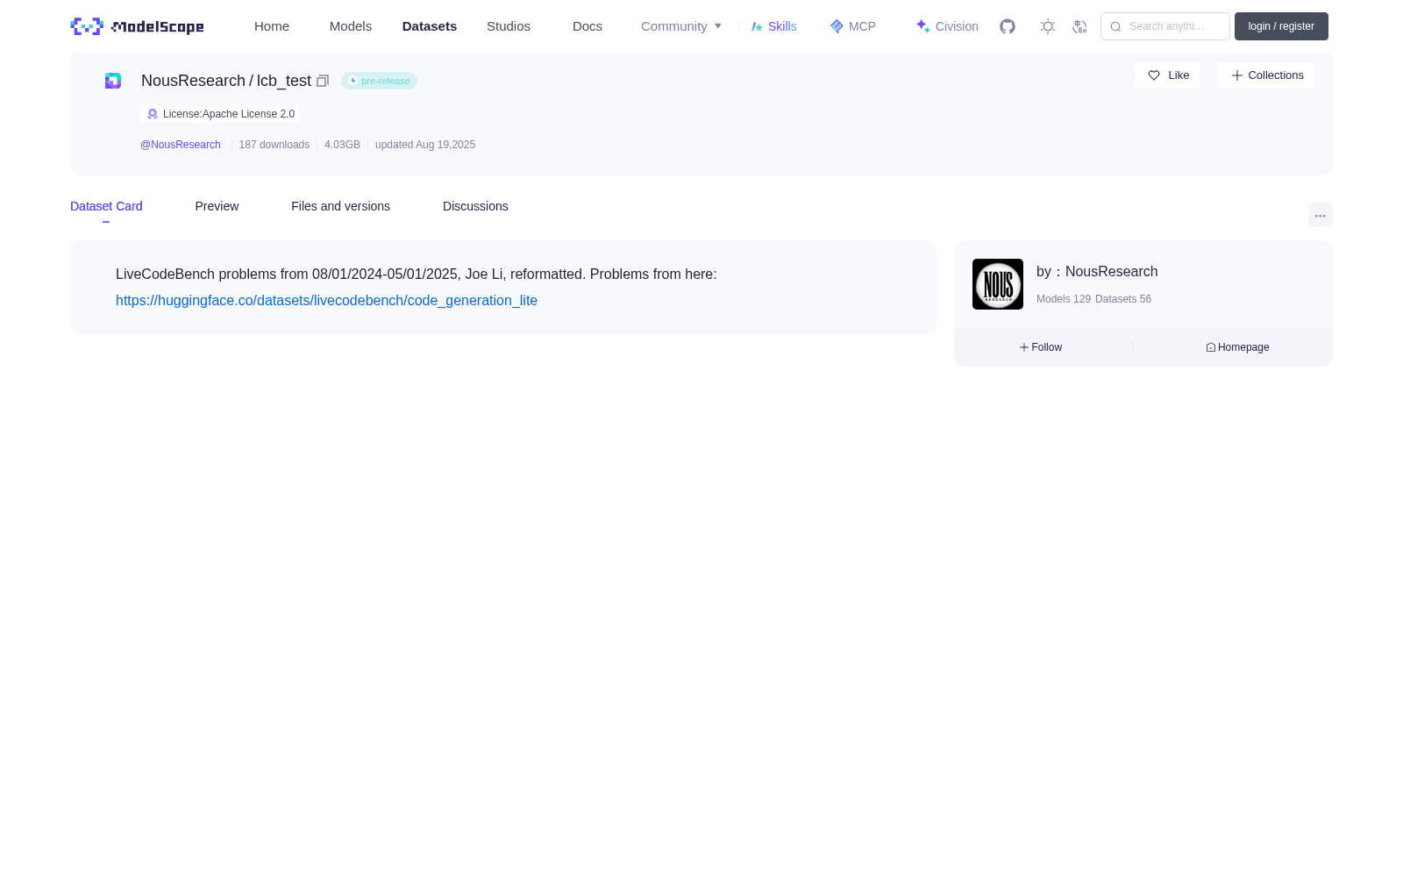Open the GitHub icon link
Image resolution: width=1403 pixels, height=877 pixels.
(x=1008, y=26)
